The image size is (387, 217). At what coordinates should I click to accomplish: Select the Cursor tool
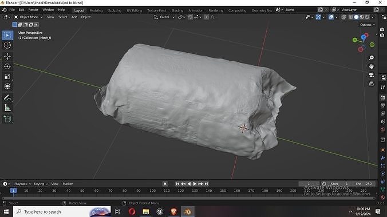click(x=7, y=45)
